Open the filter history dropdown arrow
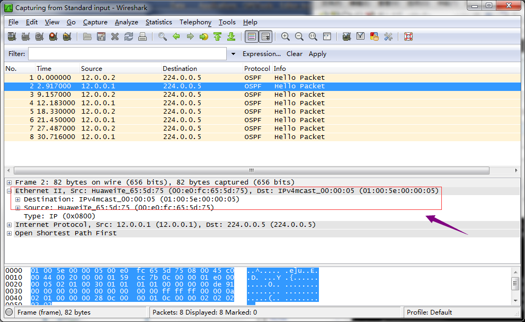The height and width of the screenshot is (322, 525). click(234, 54)
